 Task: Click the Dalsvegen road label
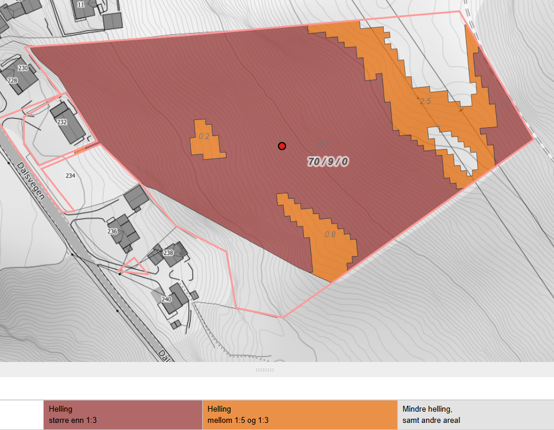coord(31,181)
